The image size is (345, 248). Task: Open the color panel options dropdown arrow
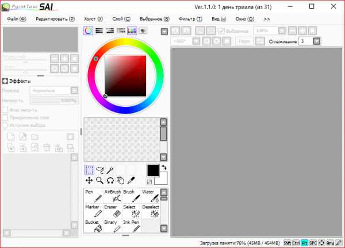164,32
